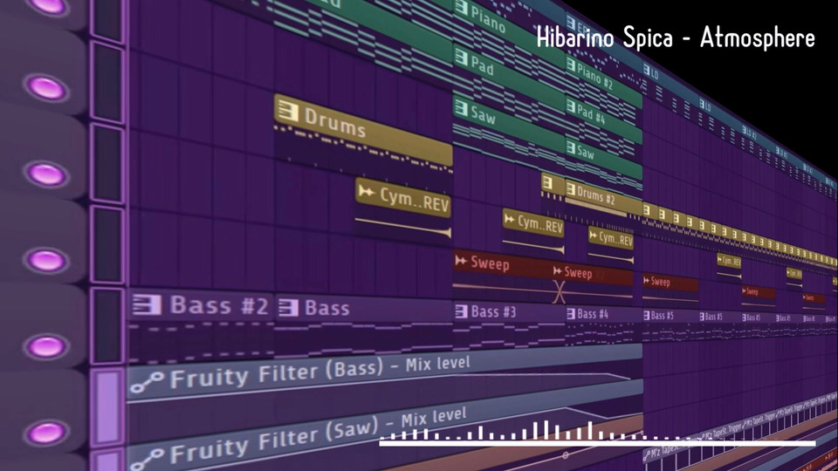The image size is (838, 471).
Task: Click the Bass track's dark selector box
Action: (108, 326)
